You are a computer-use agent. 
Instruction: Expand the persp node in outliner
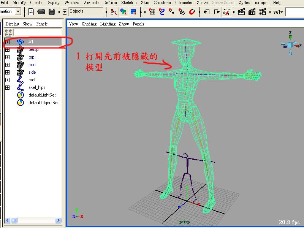pyautogui.click(x=7, y=50)
